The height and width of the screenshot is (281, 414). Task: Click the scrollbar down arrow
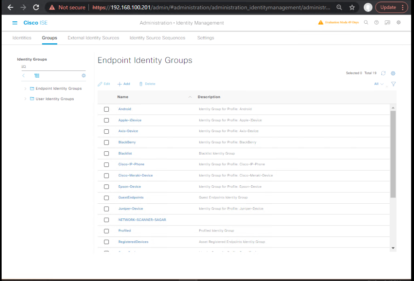click(x=393, y=248)
